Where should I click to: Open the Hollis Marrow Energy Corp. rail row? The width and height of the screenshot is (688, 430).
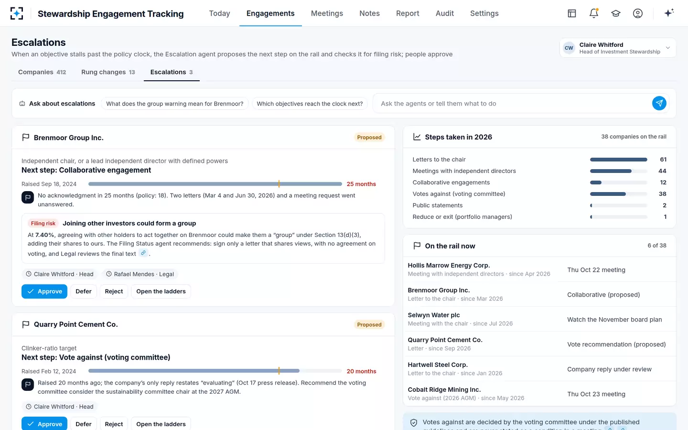[539, 269]
